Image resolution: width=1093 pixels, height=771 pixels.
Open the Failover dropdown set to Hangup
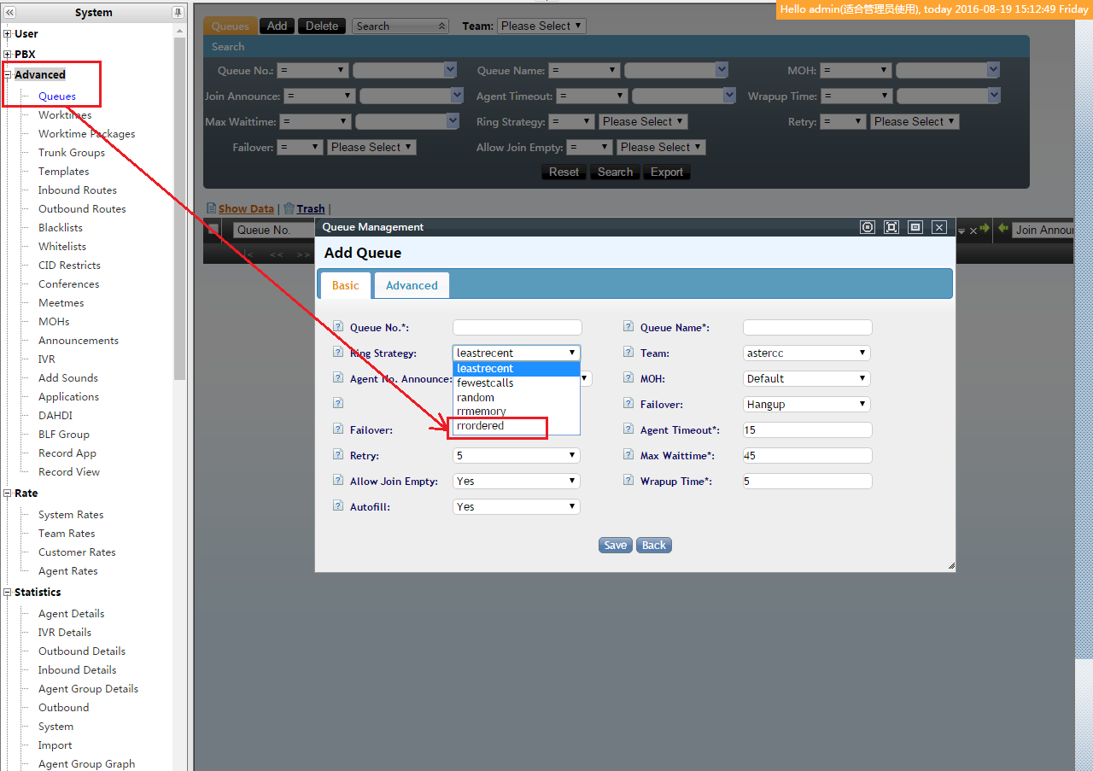point(806,404)
